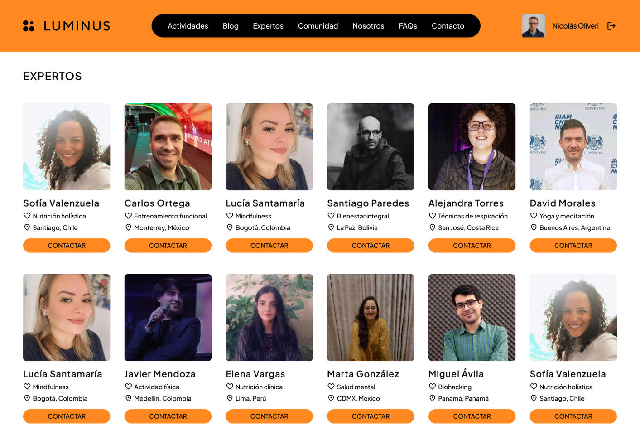The image size is (640, 435).
Task: Go to the Comunidad page
Action: pos(318,26)
